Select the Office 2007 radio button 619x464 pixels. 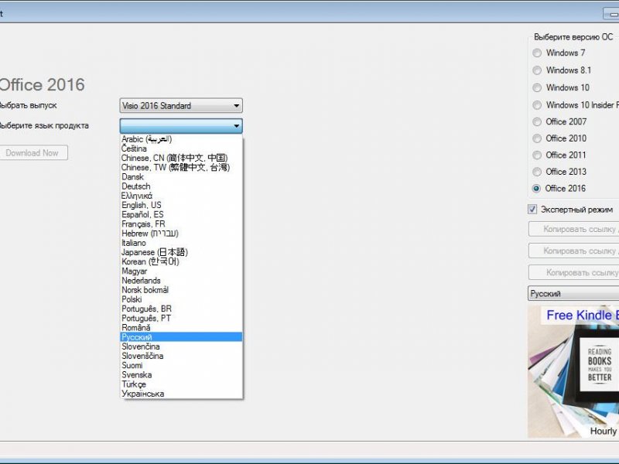click(x=537, y=122)
